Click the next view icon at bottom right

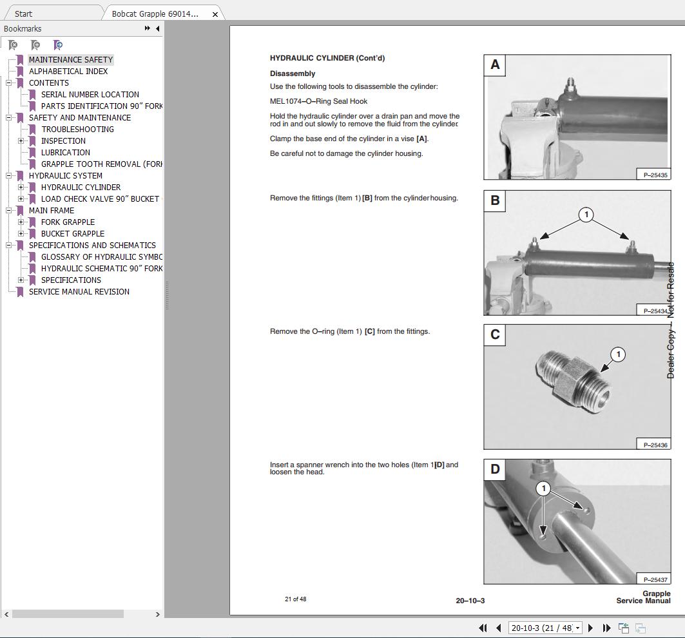(x=640, y=628)
